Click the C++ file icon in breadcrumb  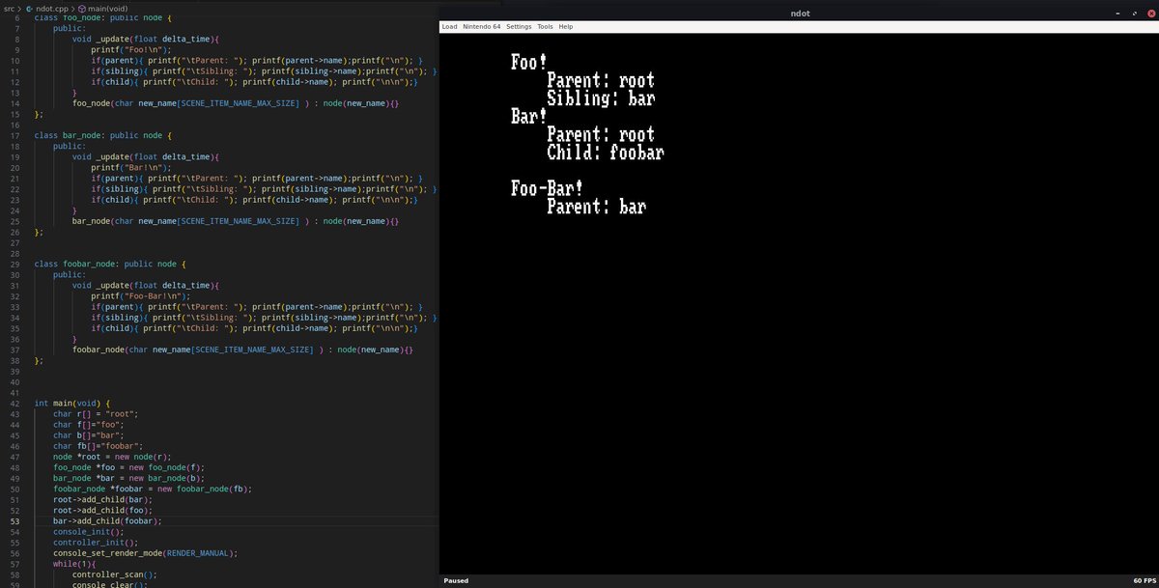(x=30, y=8)
